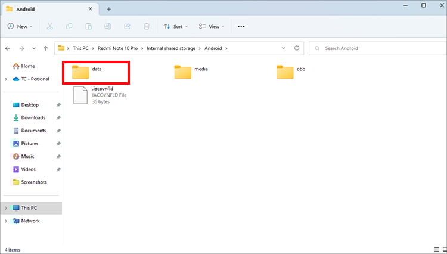
Task: Open Screenshots folder in navigation pane
Action: tap(30, 182)
